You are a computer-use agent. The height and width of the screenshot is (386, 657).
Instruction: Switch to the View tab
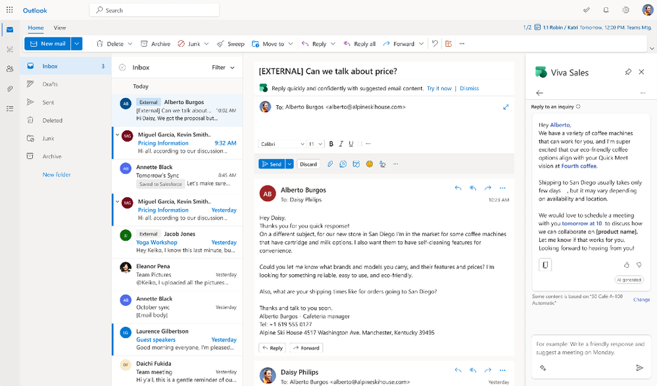tap(59, 28)
